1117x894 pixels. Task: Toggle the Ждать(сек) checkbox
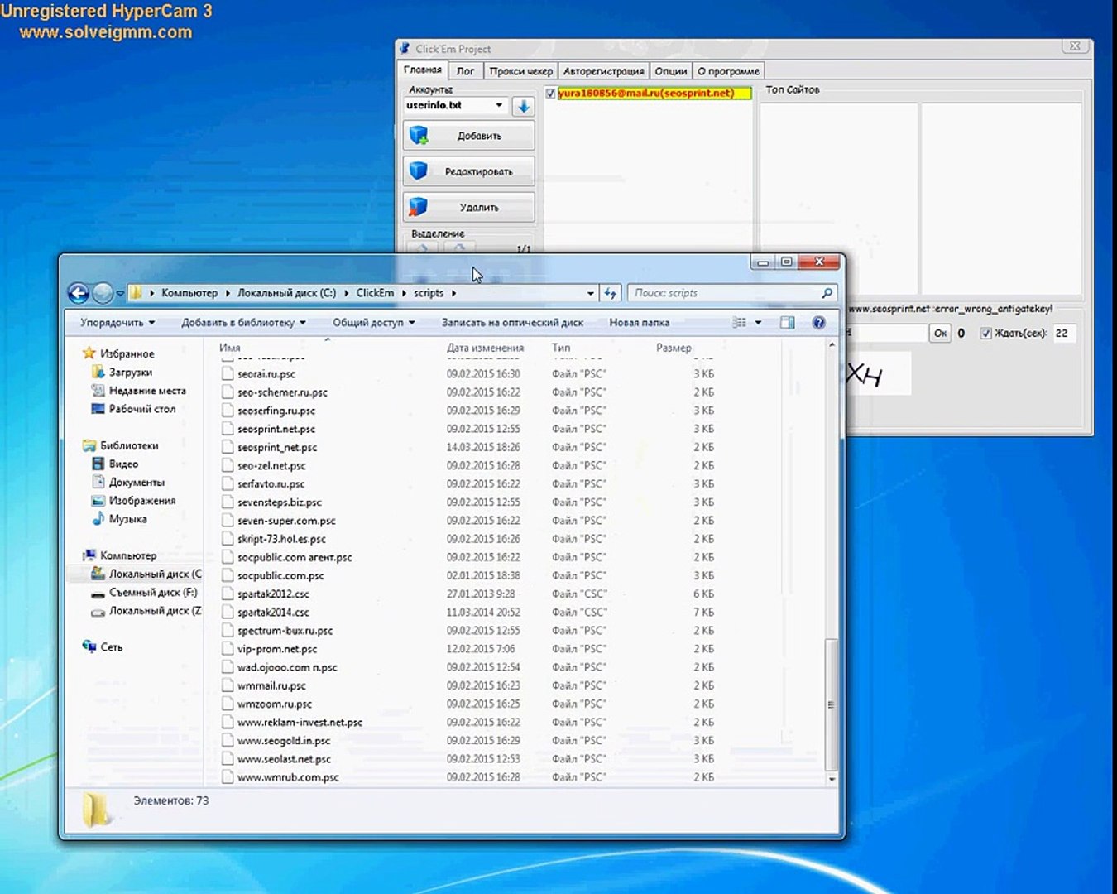tap(985, 334)
